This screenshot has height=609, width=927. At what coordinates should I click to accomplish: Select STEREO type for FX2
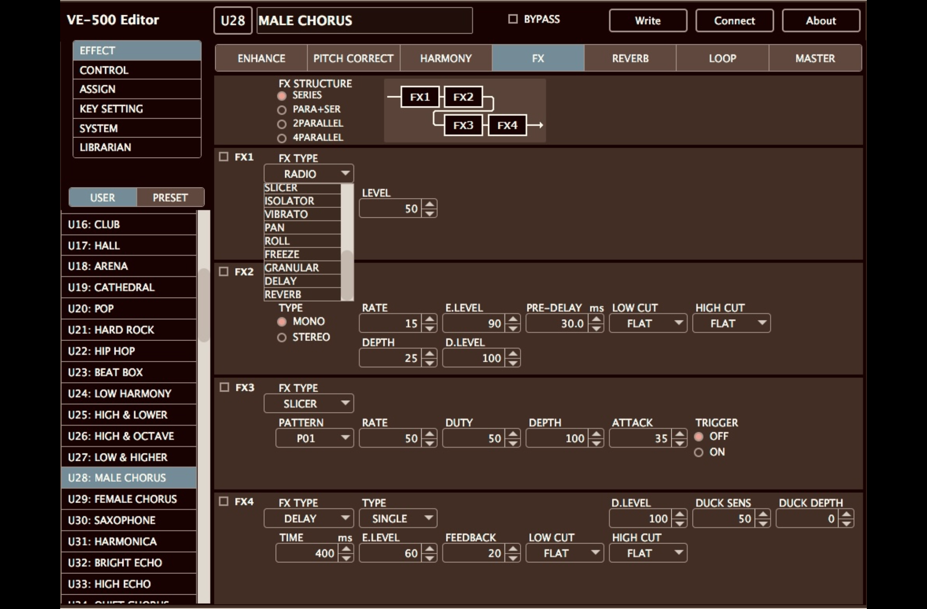pos(281,338)
